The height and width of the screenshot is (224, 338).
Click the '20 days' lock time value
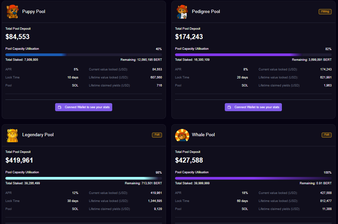[x=242, y=77]
